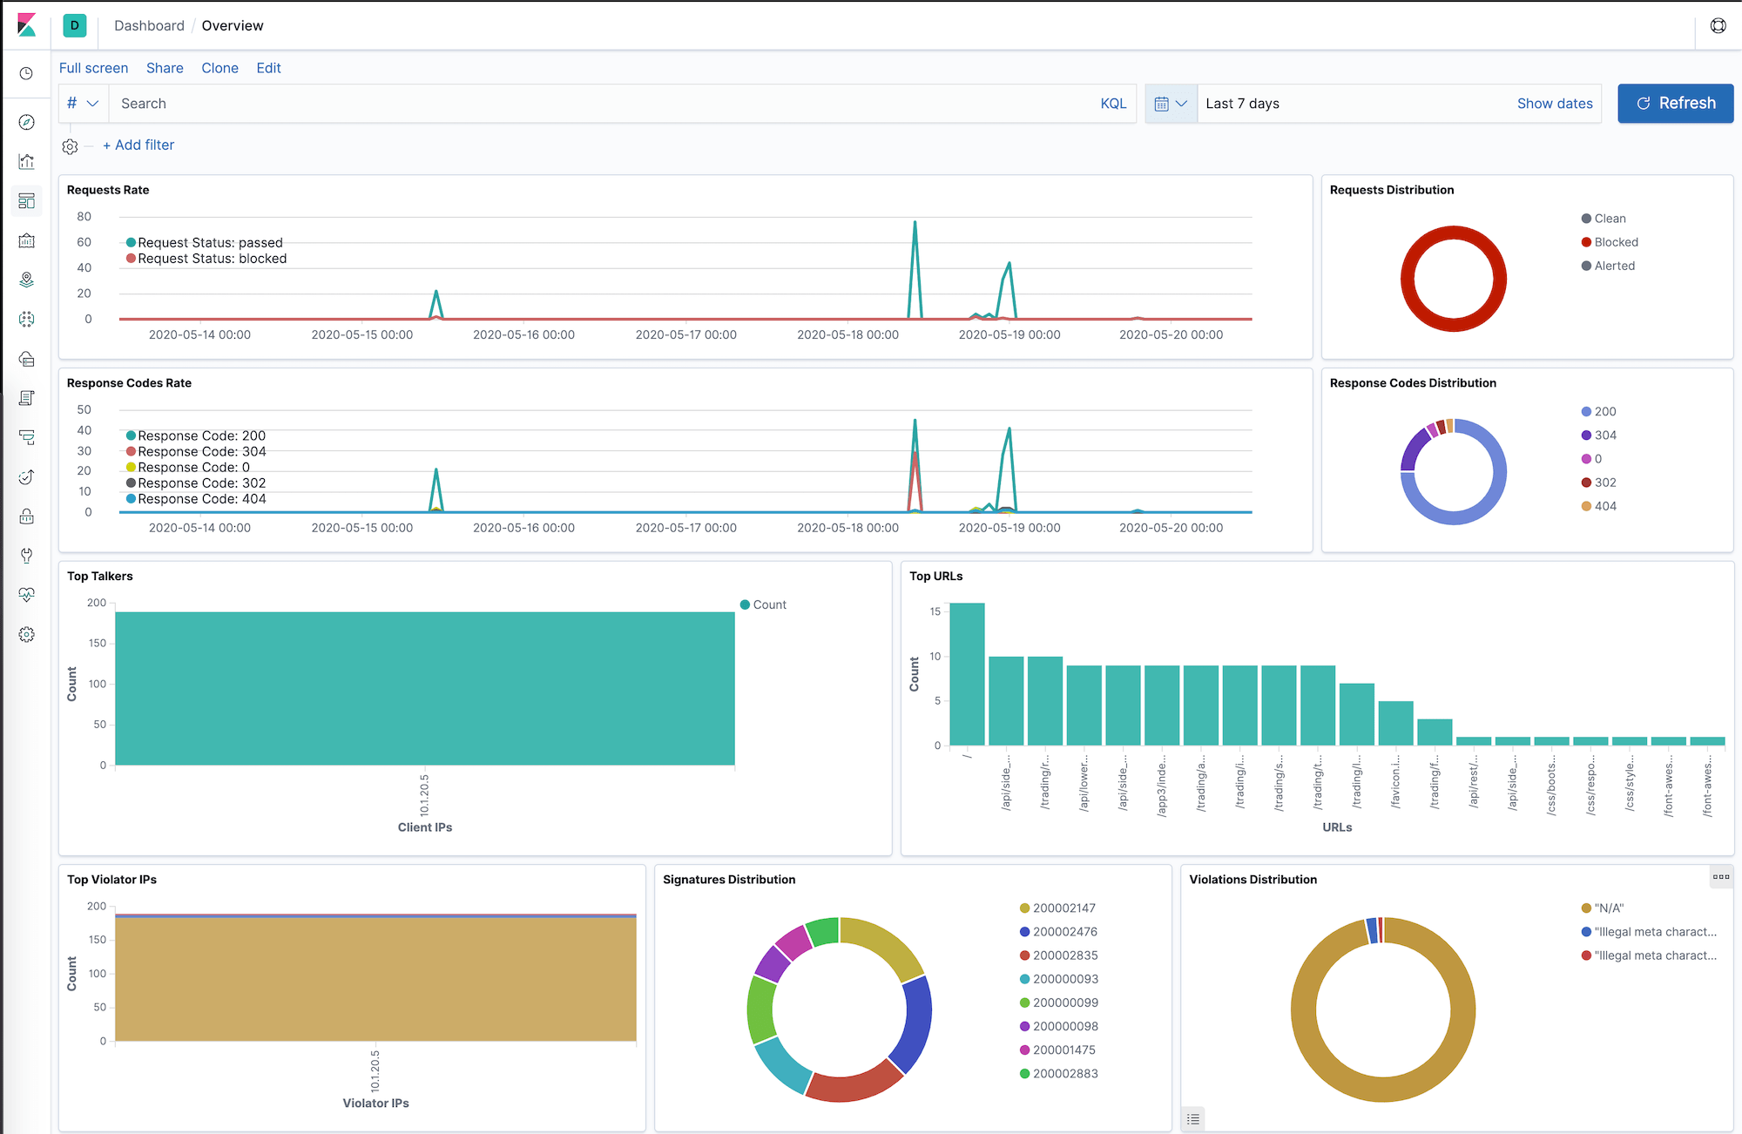Open Dev Tools via the wrench icon

pos(26,555)
